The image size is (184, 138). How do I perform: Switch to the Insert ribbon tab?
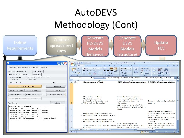[x=89, y=66]
